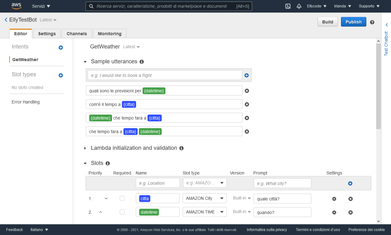The height and width of the screenshot is (235, 391).
Task: Open bot version Latest dropdown
Action: (x=48, y=20)
